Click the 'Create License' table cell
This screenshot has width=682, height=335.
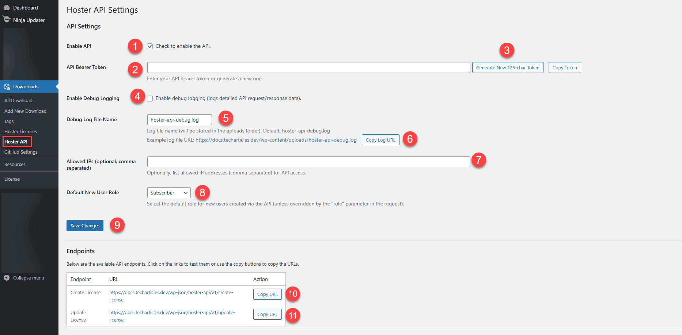point(86,293)
